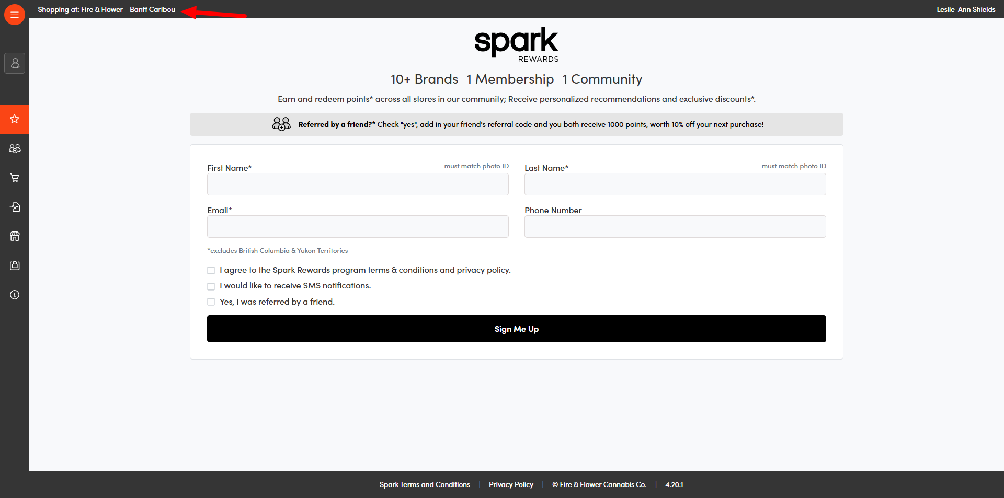The width and height of the screenshot is (1004, 498).
Task: Check the Spark Rewards terms agreement box
Action: click(x=211, y=270)
